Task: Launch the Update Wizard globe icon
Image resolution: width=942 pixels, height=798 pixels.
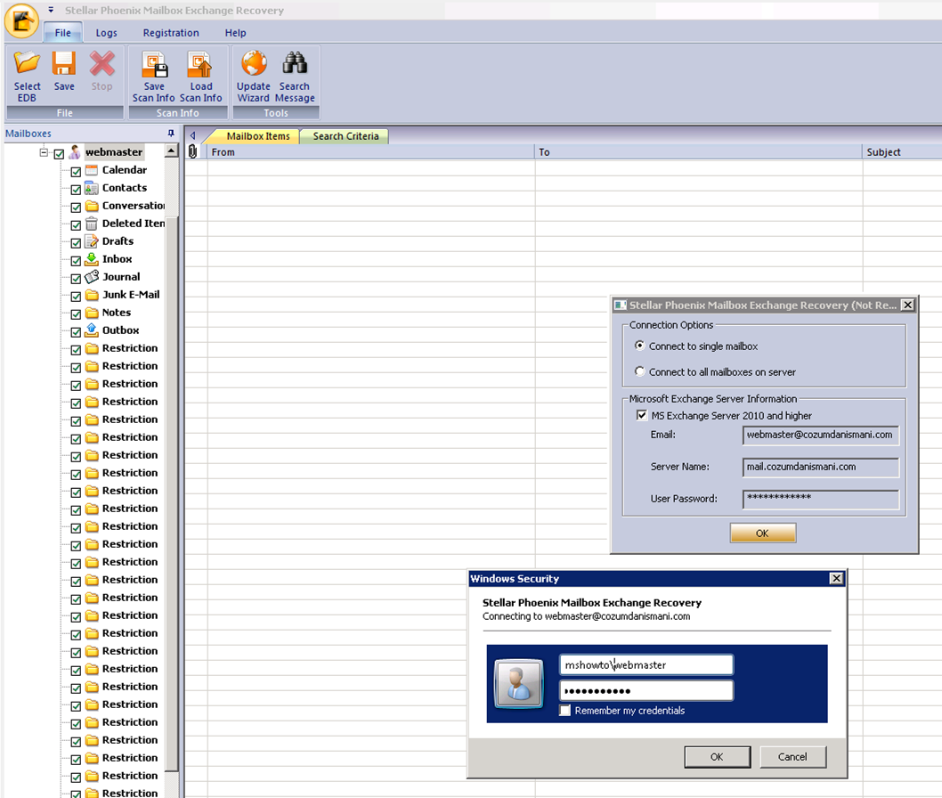Action: pos(254,64)
